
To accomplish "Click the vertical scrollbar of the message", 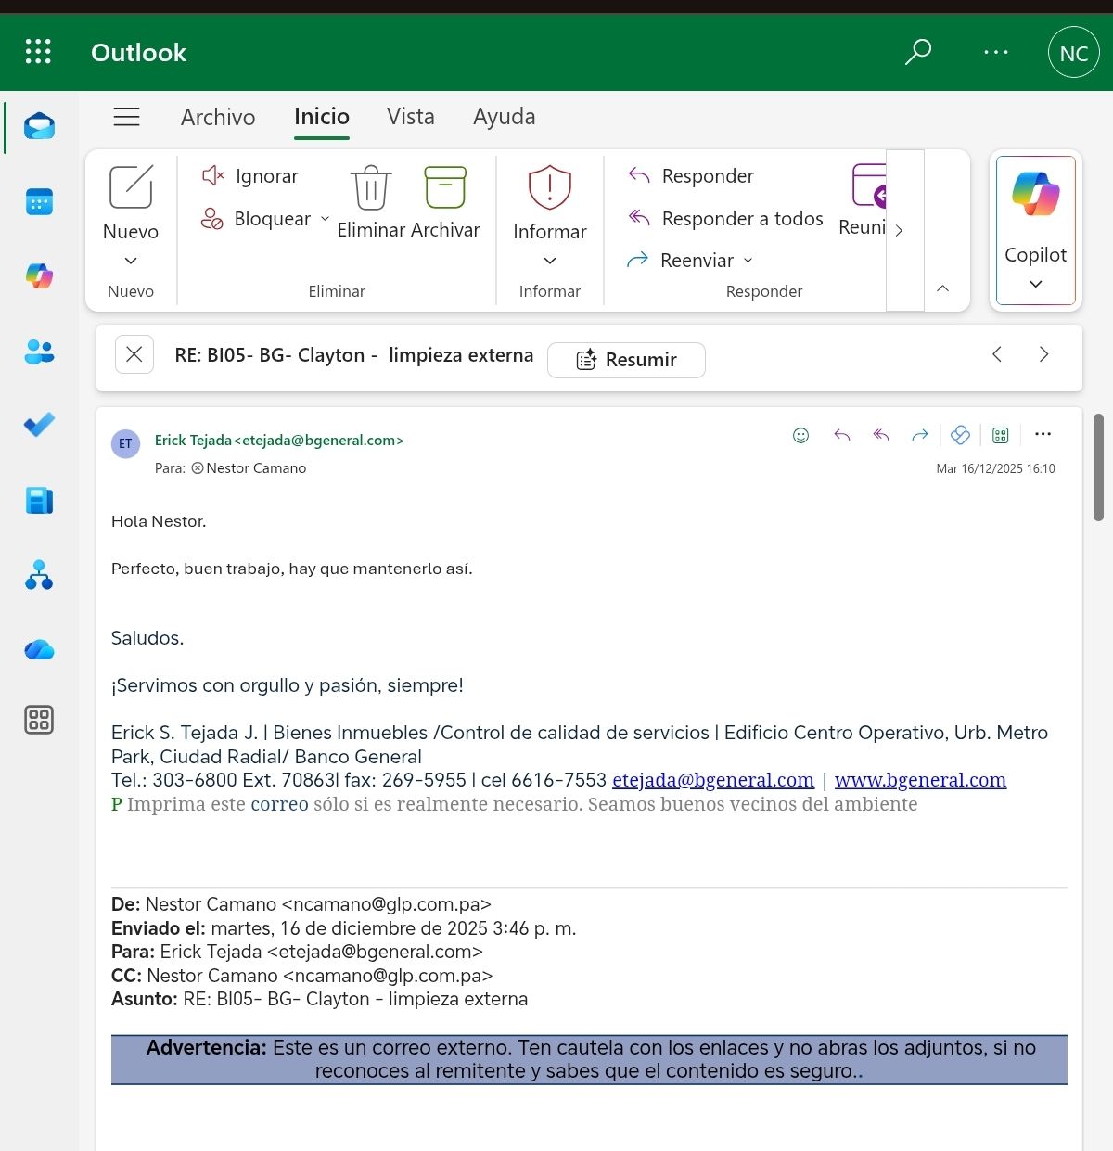I will pyautogui.click(x=1098, y=467).
